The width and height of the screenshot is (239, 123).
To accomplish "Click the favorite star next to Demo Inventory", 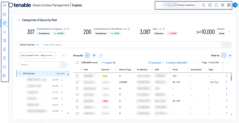I will tap(165, 5).
